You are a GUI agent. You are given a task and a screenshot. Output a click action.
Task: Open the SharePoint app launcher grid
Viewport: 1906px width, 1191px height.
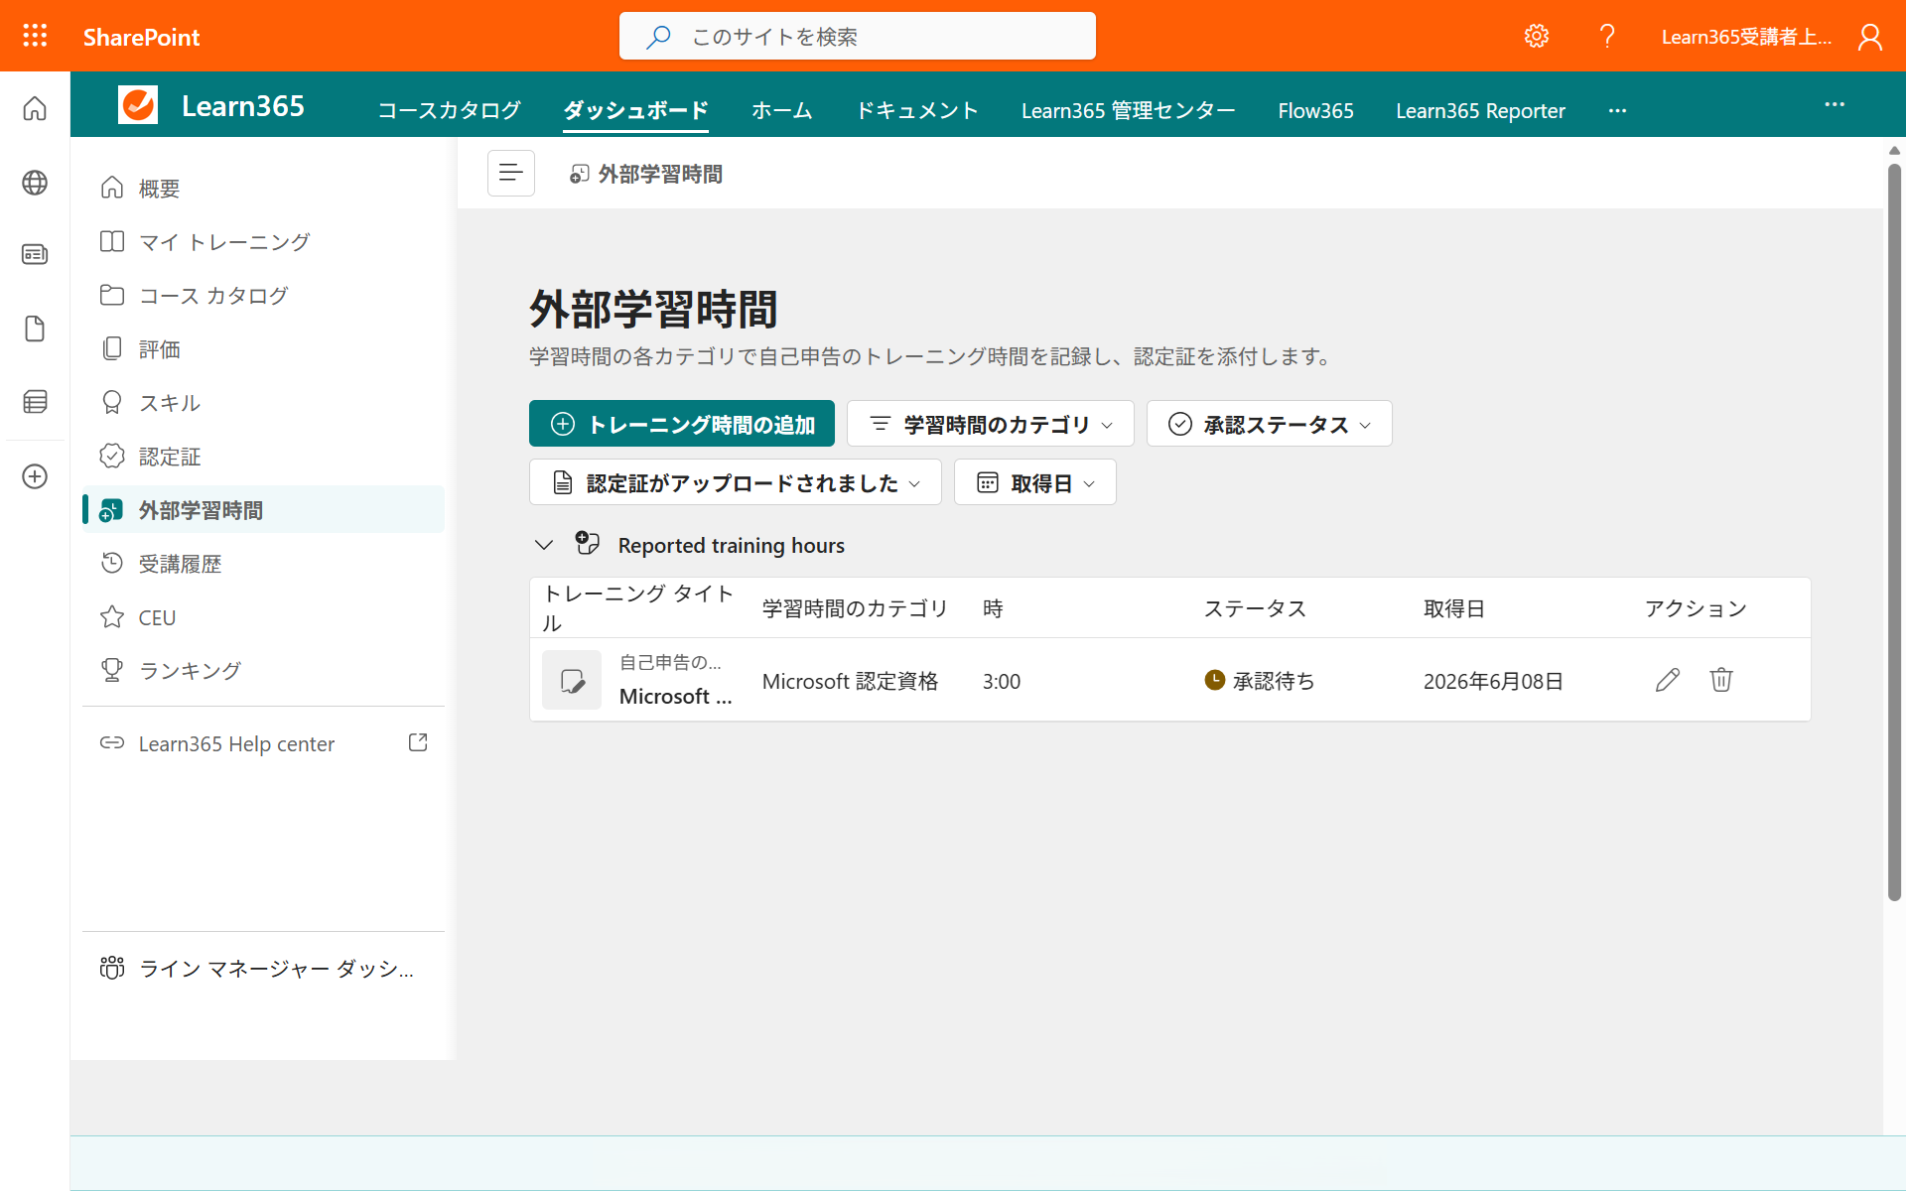click(35, 36)
